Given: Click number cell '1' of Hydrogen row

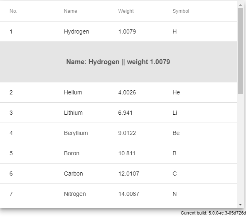Looking at the screenshot, I should (x=11, y=31).
